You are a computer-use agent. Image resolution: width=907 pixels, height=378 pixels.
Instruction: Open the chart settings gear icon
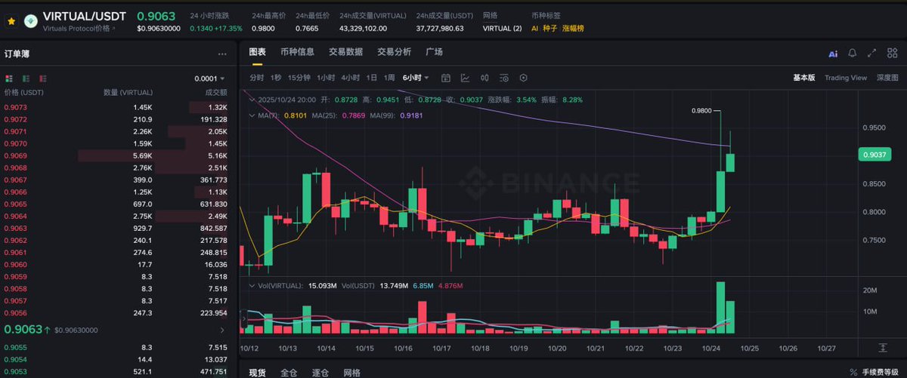pos(523,78)
